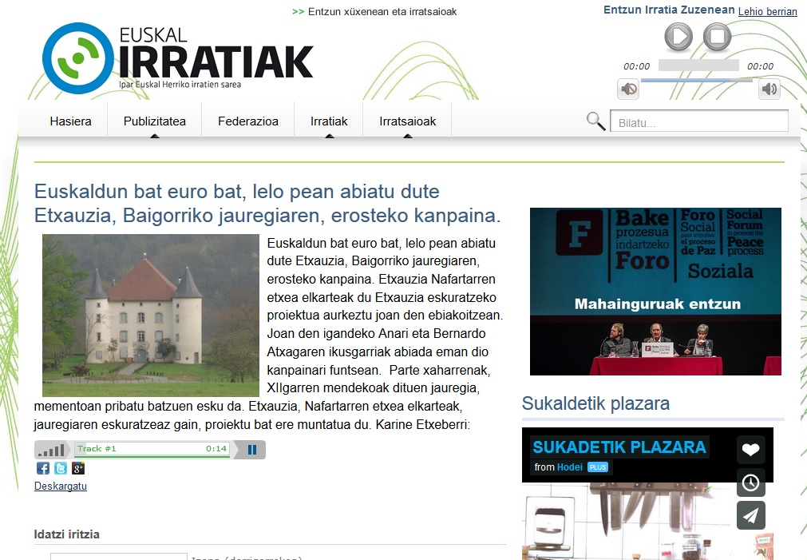
Task: Adjust the Track #1 volume bars
Action: (x=51, y=451)
